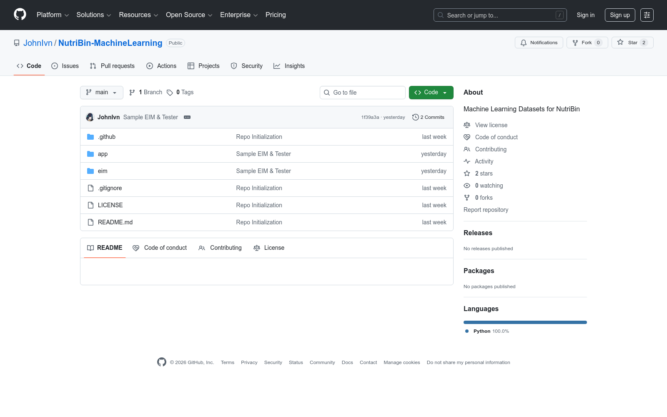Screen dimensions: 667x417
Task: Click the Terms footer link
Action: tap(228, 362)
